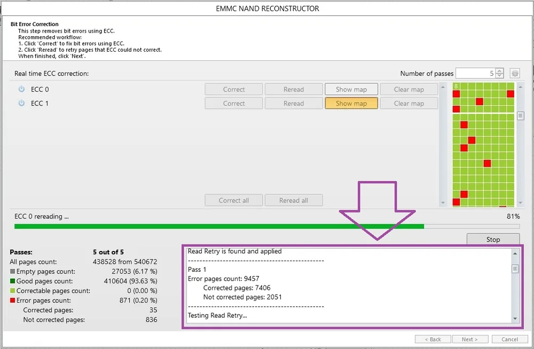The height and width of the screenshot is (349, 534).
Task: Proceed with the Next button
Action: tap(469, 339)
